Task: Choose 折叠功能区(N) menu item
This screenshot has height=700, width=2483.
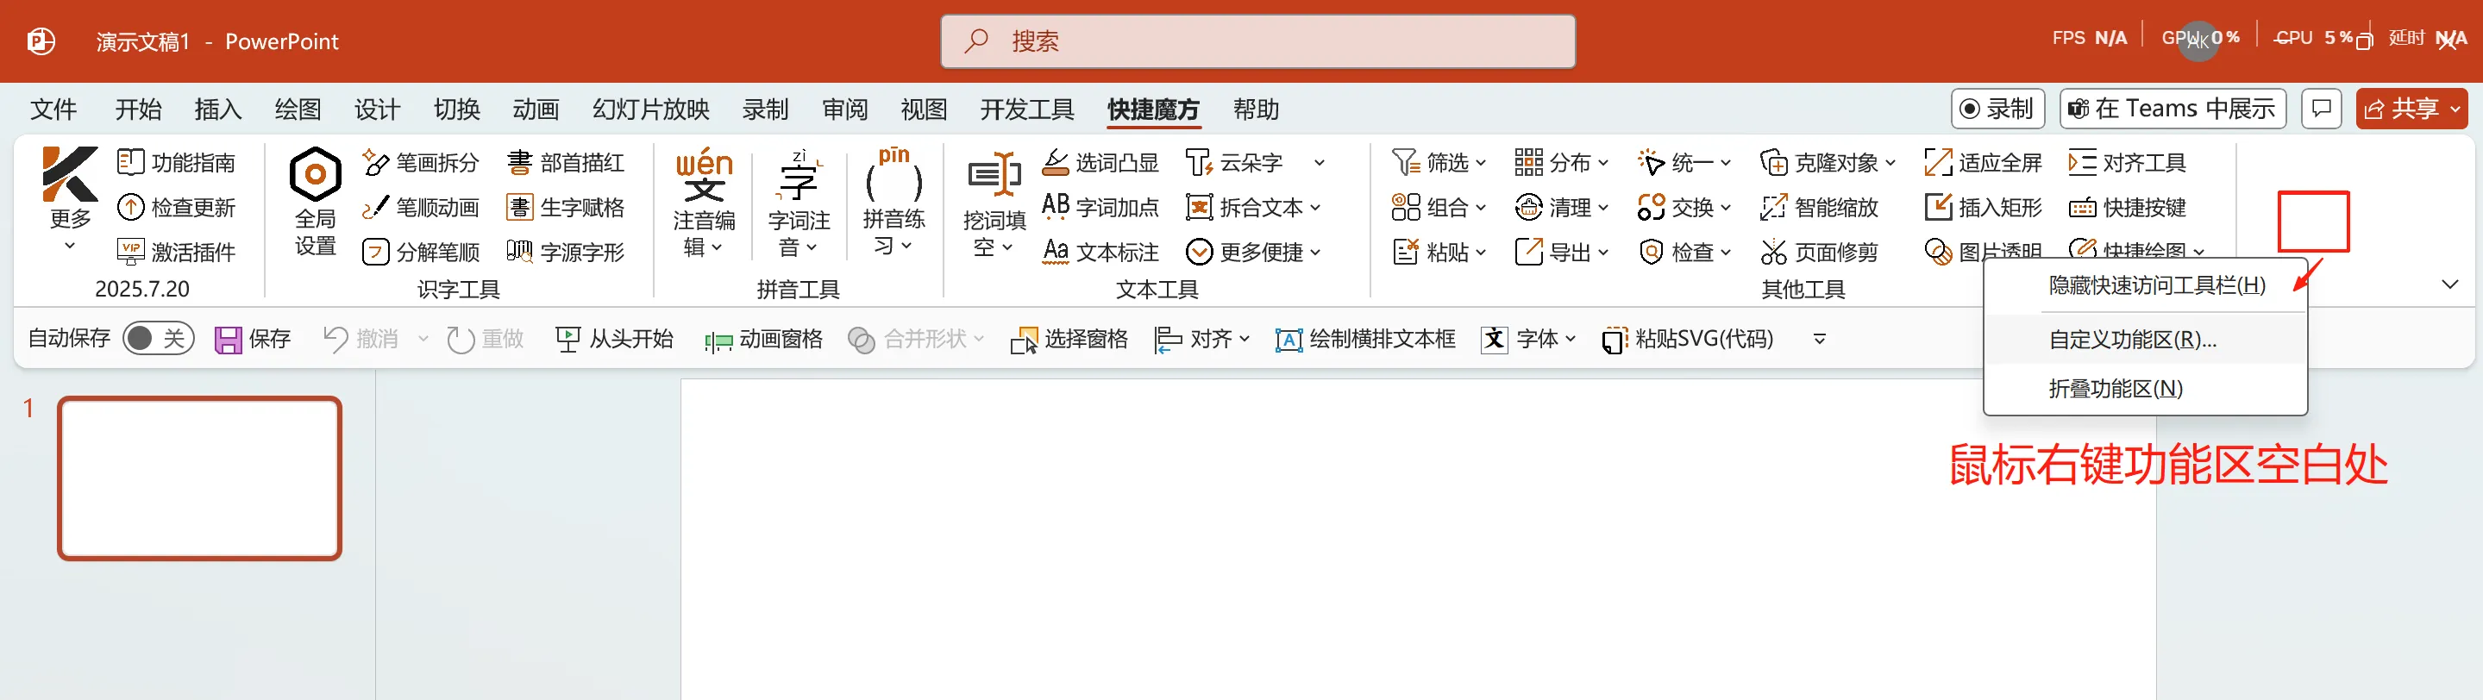Action: pyautogui.click(x=2145, y=388)
